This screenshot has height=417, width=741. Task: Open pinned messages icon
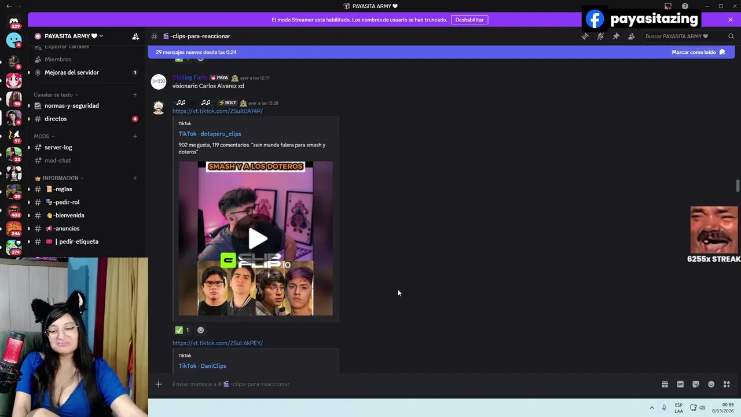pos(616,36)
